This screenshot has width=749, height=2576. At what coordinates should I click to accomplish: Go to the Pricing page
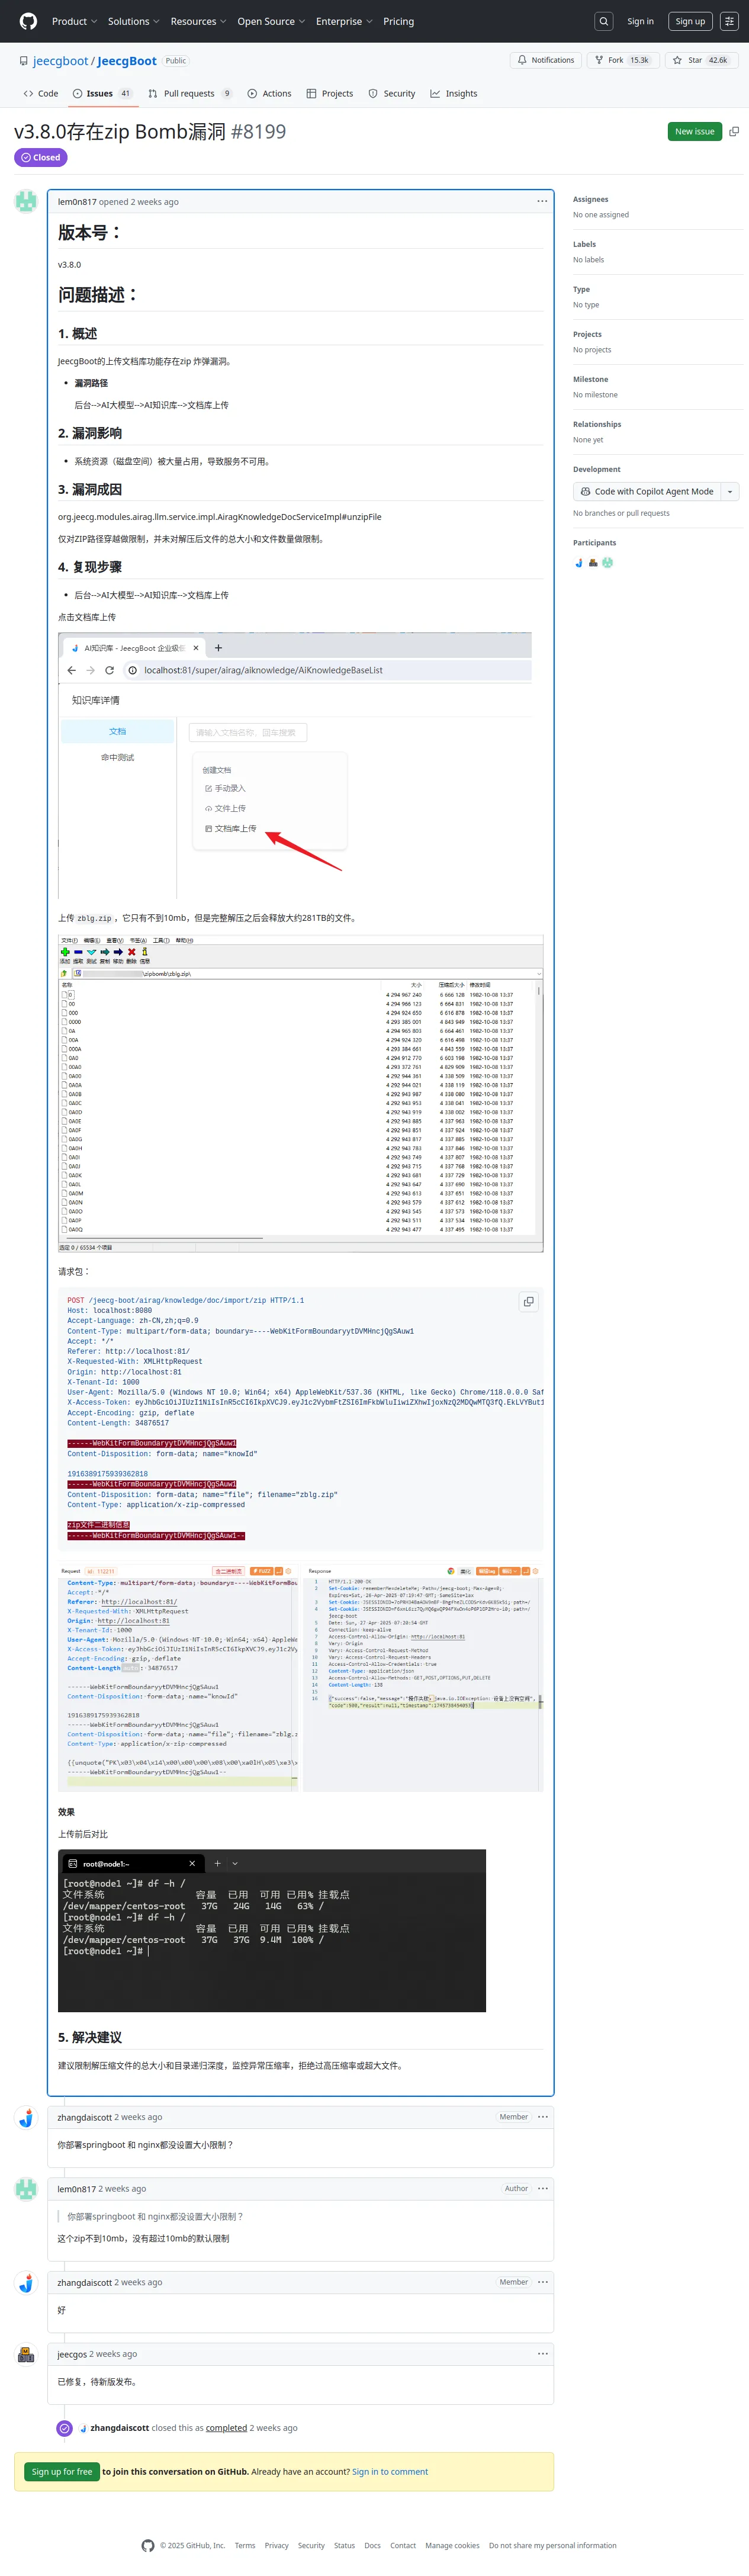point(398,21)
